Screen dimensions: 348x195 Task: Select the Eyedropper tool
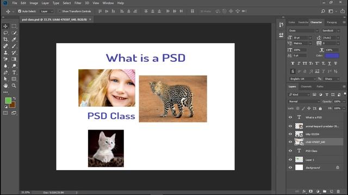pyautogui.click(x=14, y=40)
